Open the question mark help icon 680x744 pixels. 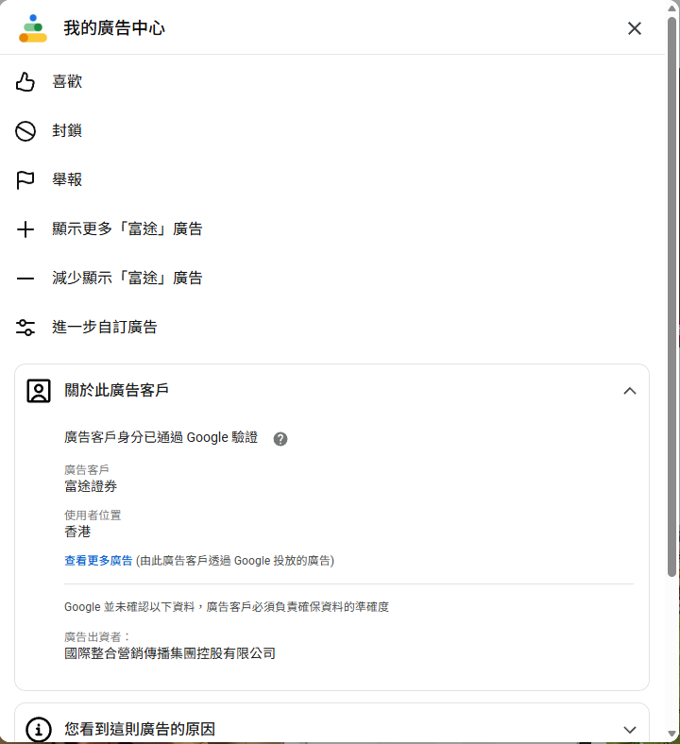[280, 439]
